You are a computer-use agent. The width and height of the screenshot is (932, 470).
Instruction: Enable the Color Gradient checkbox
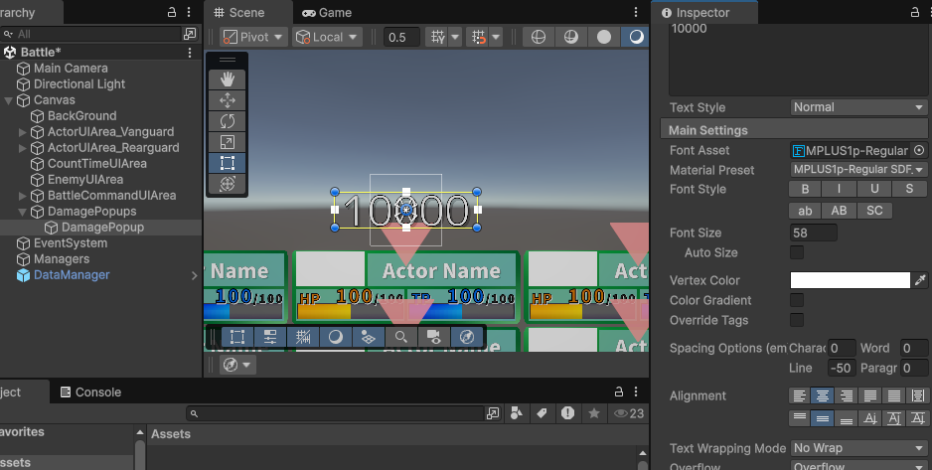click(797, 300)
